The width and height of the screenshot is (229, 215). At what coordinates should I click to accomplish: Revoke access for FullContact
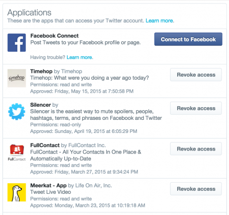click(x=196, y=149)
